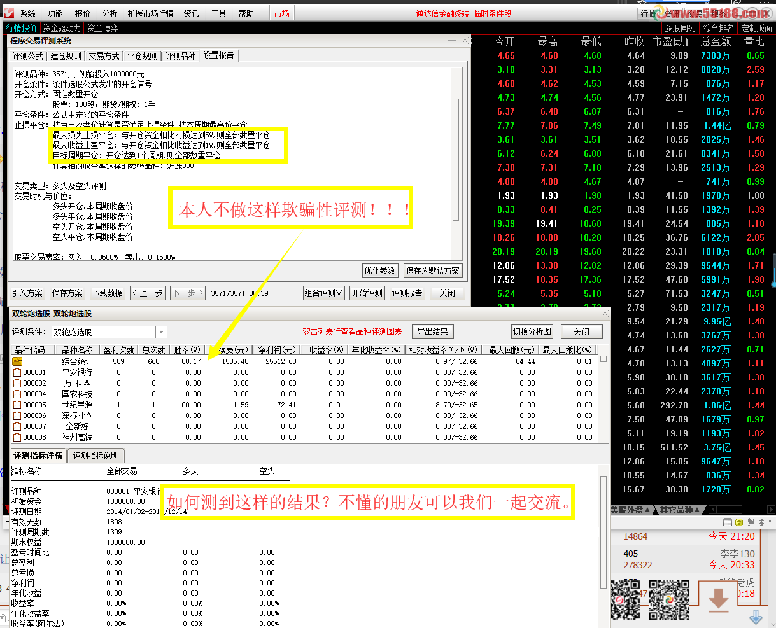Click the 总金额 column header in the quote list
Viewport: 776px width, 628px height.
[716, 41]
